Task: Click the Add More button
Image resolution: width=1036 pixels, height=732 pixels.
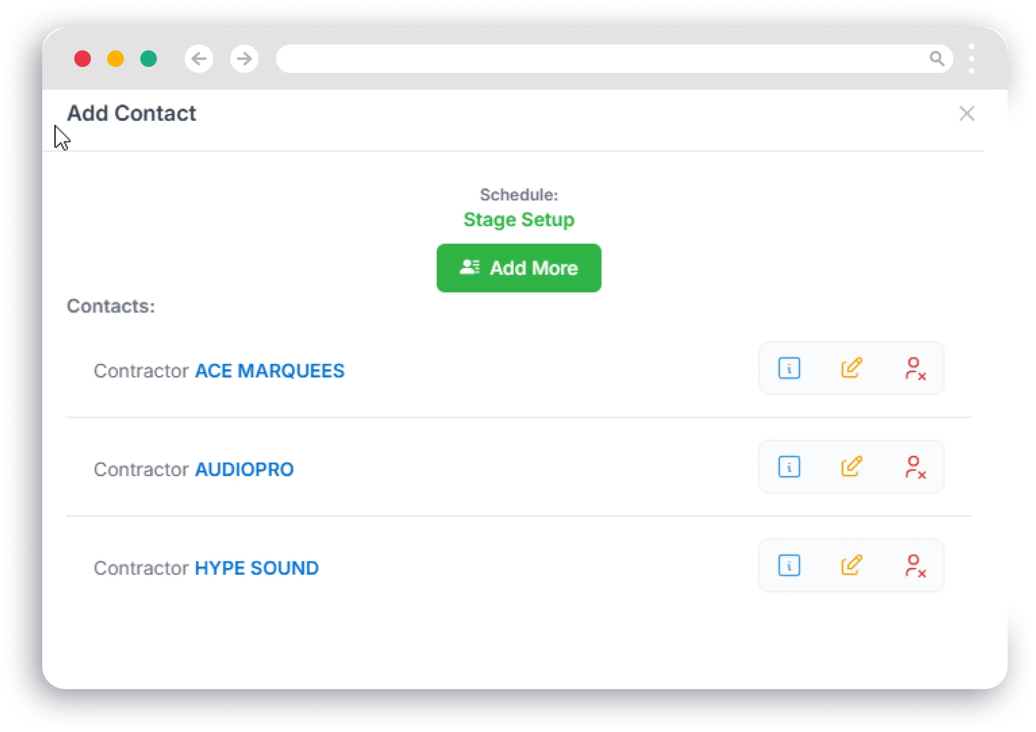Action: click(x=518, y=268)
